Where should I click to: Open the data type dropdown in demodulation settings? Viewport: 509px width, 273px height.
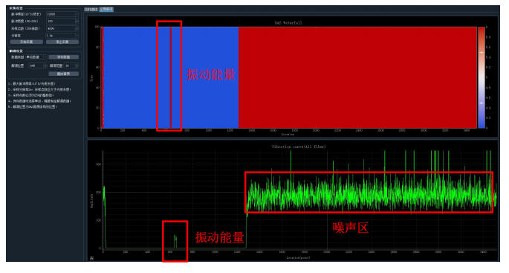36,57
